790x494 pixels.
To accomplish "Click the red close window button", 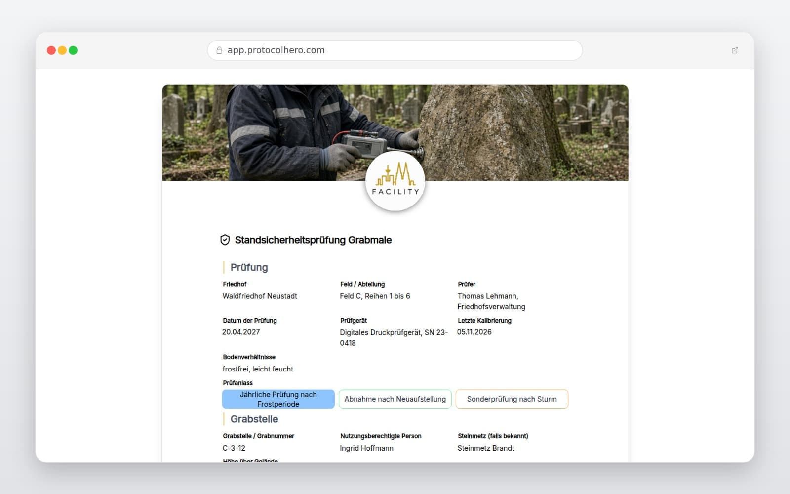I will [x=51, y=50].
